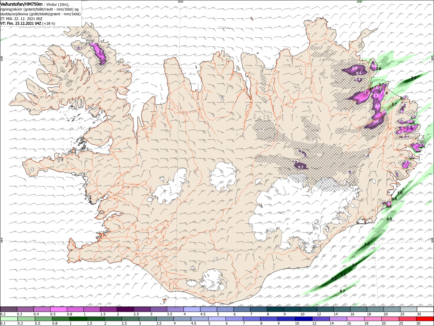The image size is (434, 326).
Task: Click the 0.1 label under the bottom legend row
Action: click(2, 324)
